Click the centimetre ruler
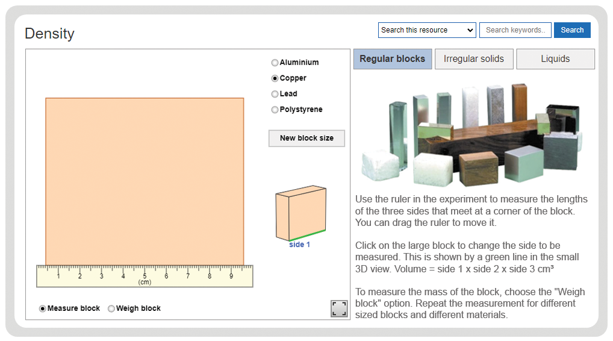613x341 pixels. (145, 276)
